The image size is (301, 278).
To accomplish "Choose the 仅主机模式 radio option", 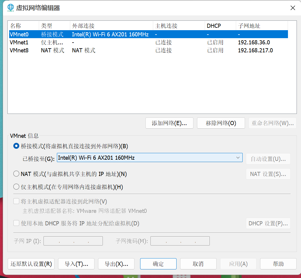I will [x=16, y=187].
